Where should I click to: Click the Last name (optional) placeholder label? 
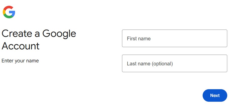[150, 64]
